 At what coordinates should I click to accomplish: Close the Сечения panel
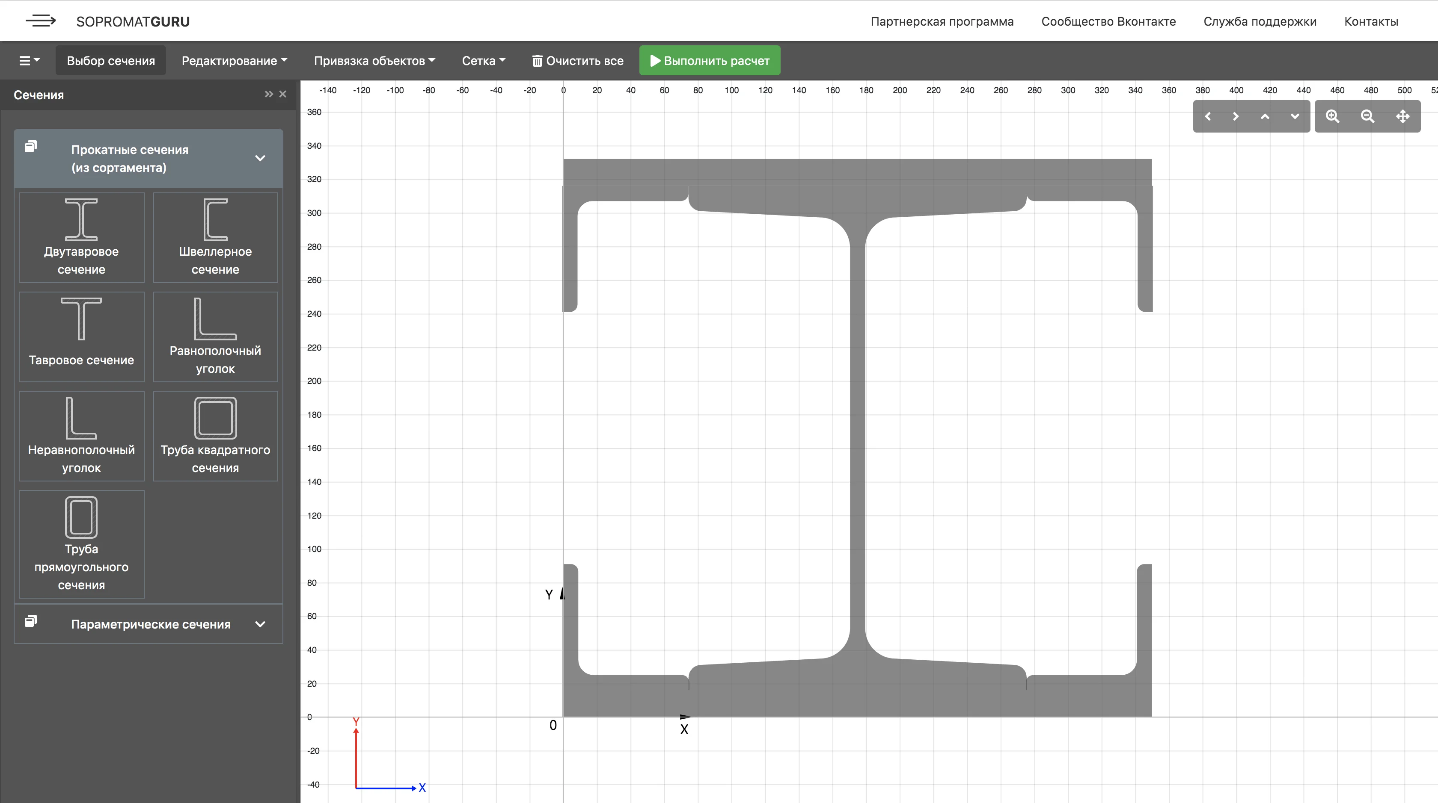click(283, 94)
